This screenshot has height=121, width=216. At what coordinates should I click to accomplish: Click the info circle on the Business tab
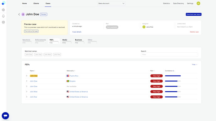84,43
